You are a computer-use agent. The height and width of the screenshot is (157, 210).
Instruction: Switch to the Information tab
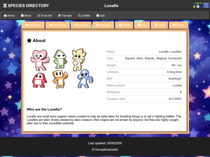pyautogui.click(x=58, y=25)
